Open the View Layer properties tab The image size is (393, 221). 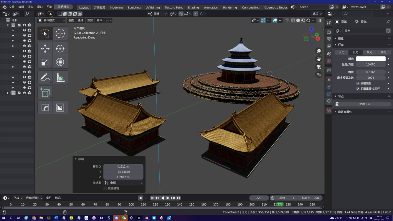pos(329,46)
